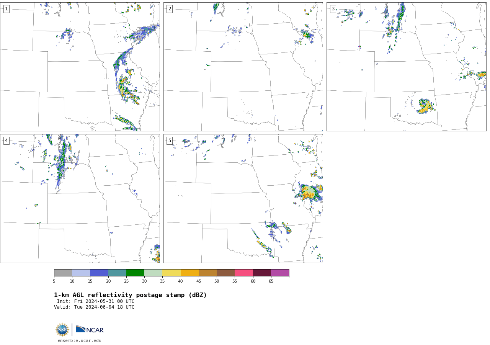Screen dimensions: 490x345
Task: Click the dark green 25-30 dBZ swatch
Action: (135, 273)
